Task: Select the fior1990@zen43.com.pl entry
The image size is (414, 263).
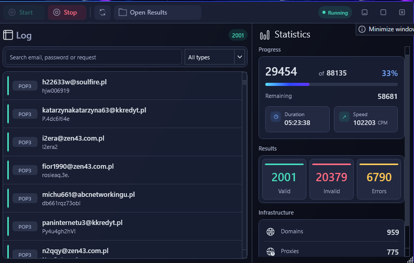Action: (123, 170)
